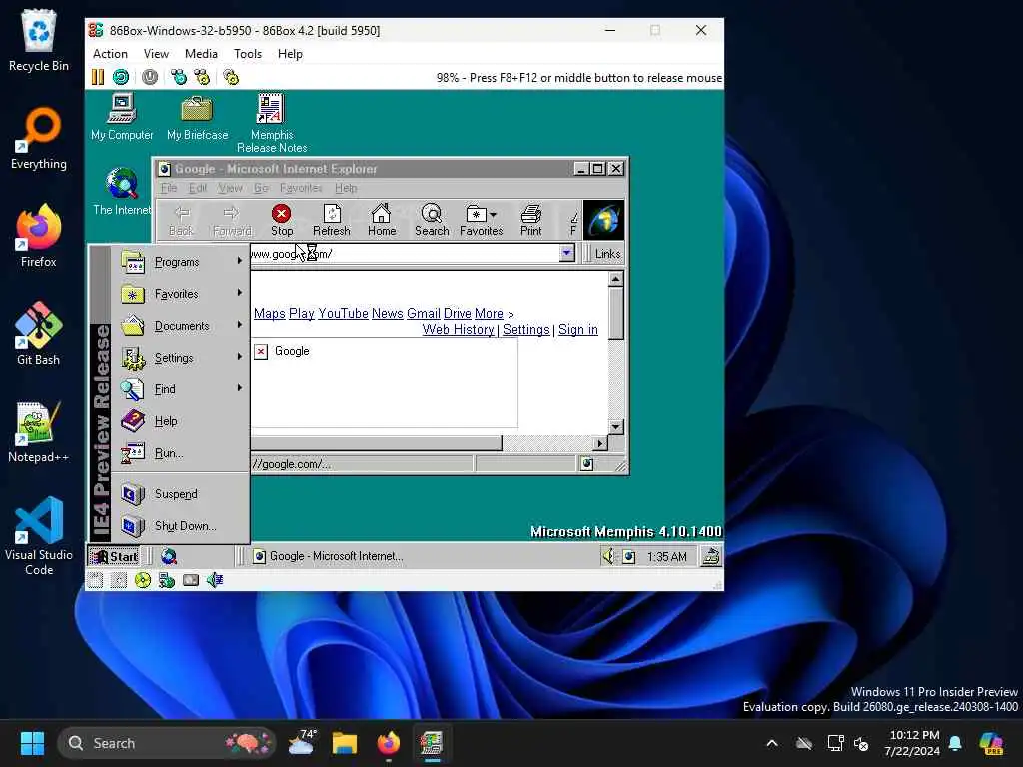1023x767 pixels.
Task: Select Notepad++ shortcut on Windows 11 desktop
Action: [x=39, y=432]
